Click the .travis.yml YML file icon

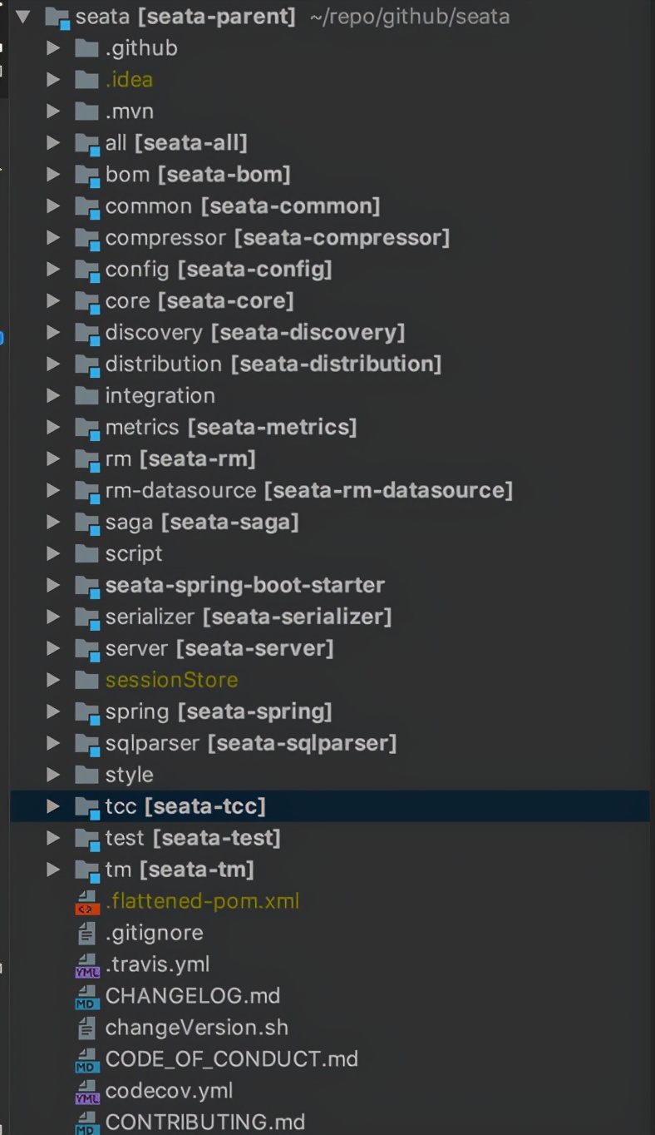pos(86,964)
